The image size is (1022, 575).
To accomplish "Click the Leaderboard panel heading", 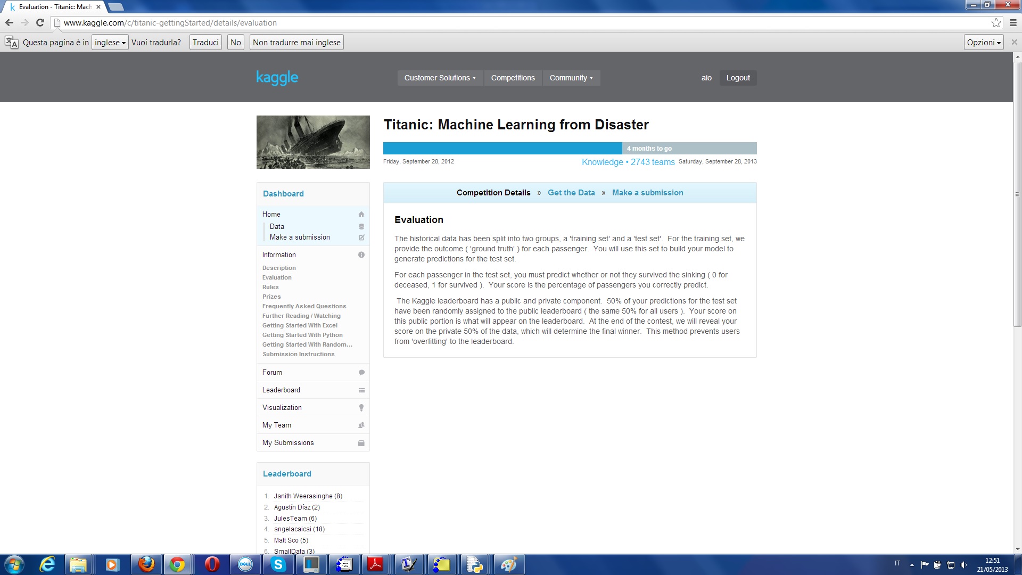I will coord(287,474).
